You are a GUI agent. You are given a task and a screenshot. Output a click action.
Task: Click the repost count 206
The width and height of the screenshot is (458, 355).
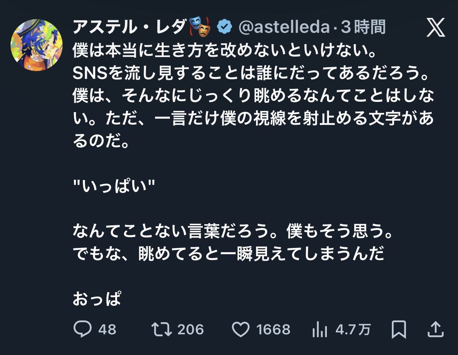pos(191,330)
